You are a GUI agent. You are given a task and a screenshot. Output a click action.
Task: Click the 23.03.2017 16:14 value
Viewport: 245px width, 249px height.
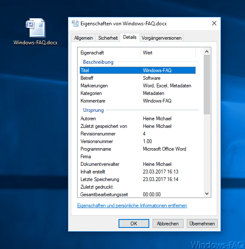point(161,179)
